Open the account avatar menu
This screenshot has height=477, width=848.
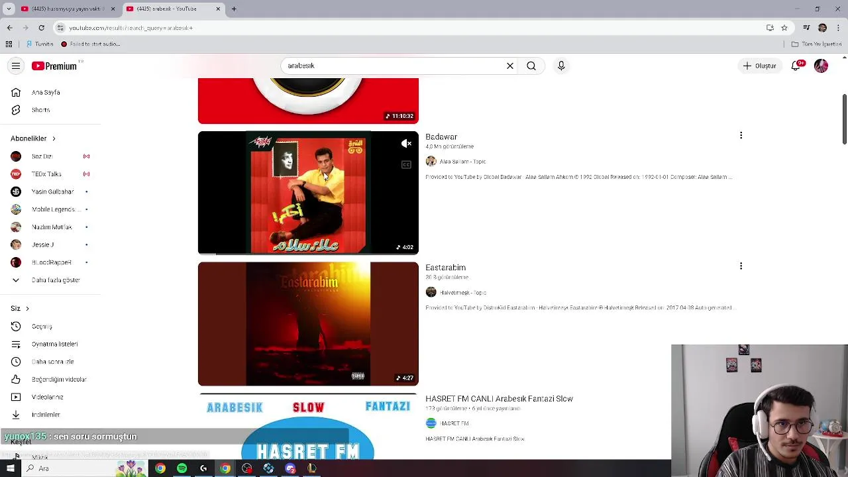[x=821, y=66]
